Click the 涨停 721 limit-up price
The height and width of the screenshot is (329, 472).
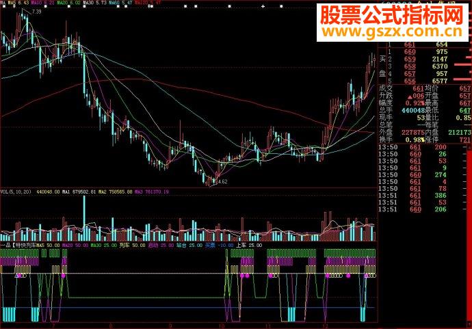tap(465, 140)
